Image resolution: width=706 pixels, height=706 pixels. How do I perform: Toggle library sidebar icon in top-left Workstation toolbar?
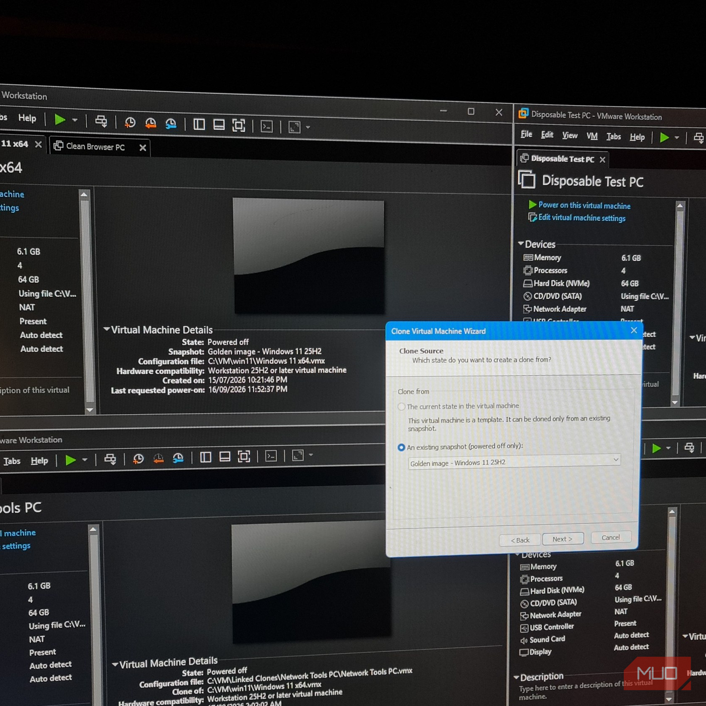click(x=199, y=124)
